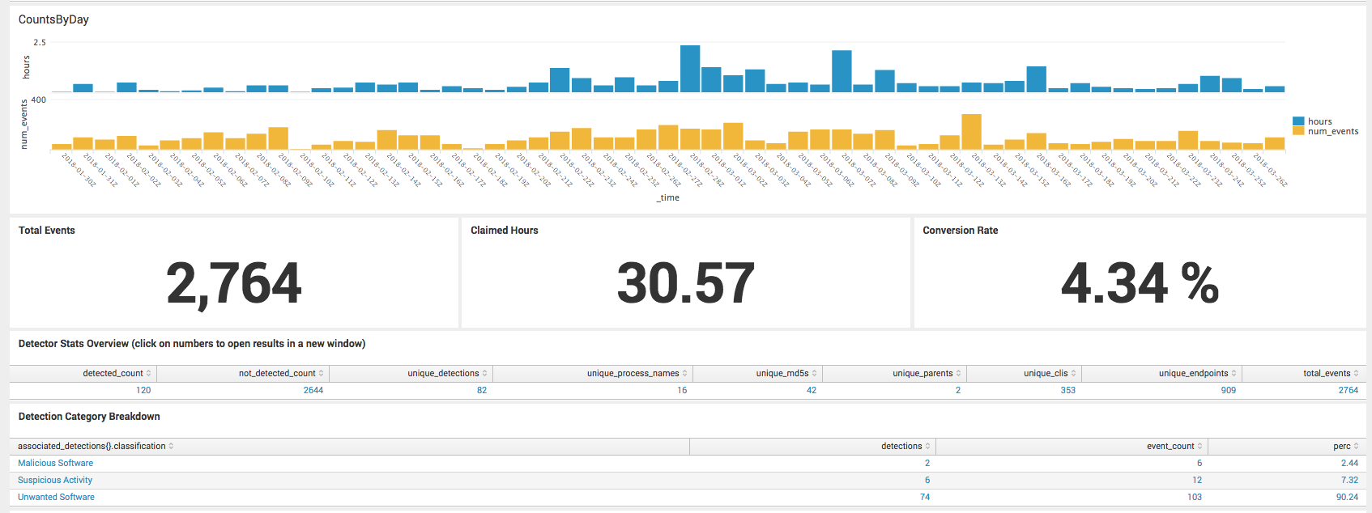Click sort arrows on unique_clis header

[x=1074, y=373]
